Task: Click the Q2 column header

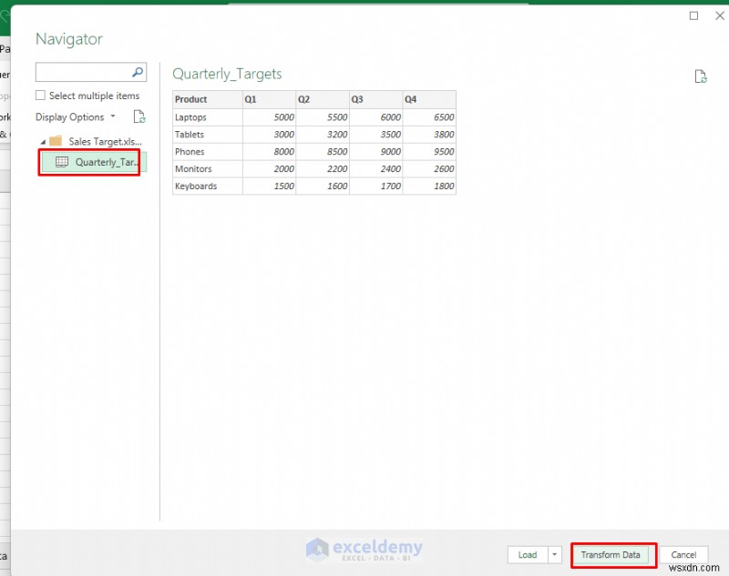Action: (323, 99)
